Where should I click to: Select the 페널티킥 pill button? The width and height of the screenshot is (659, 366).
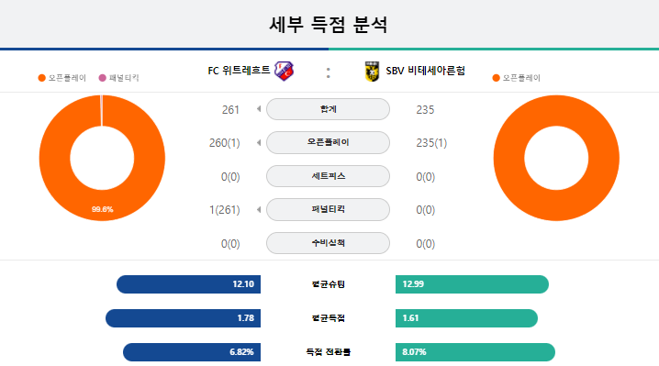click(328, 209)
